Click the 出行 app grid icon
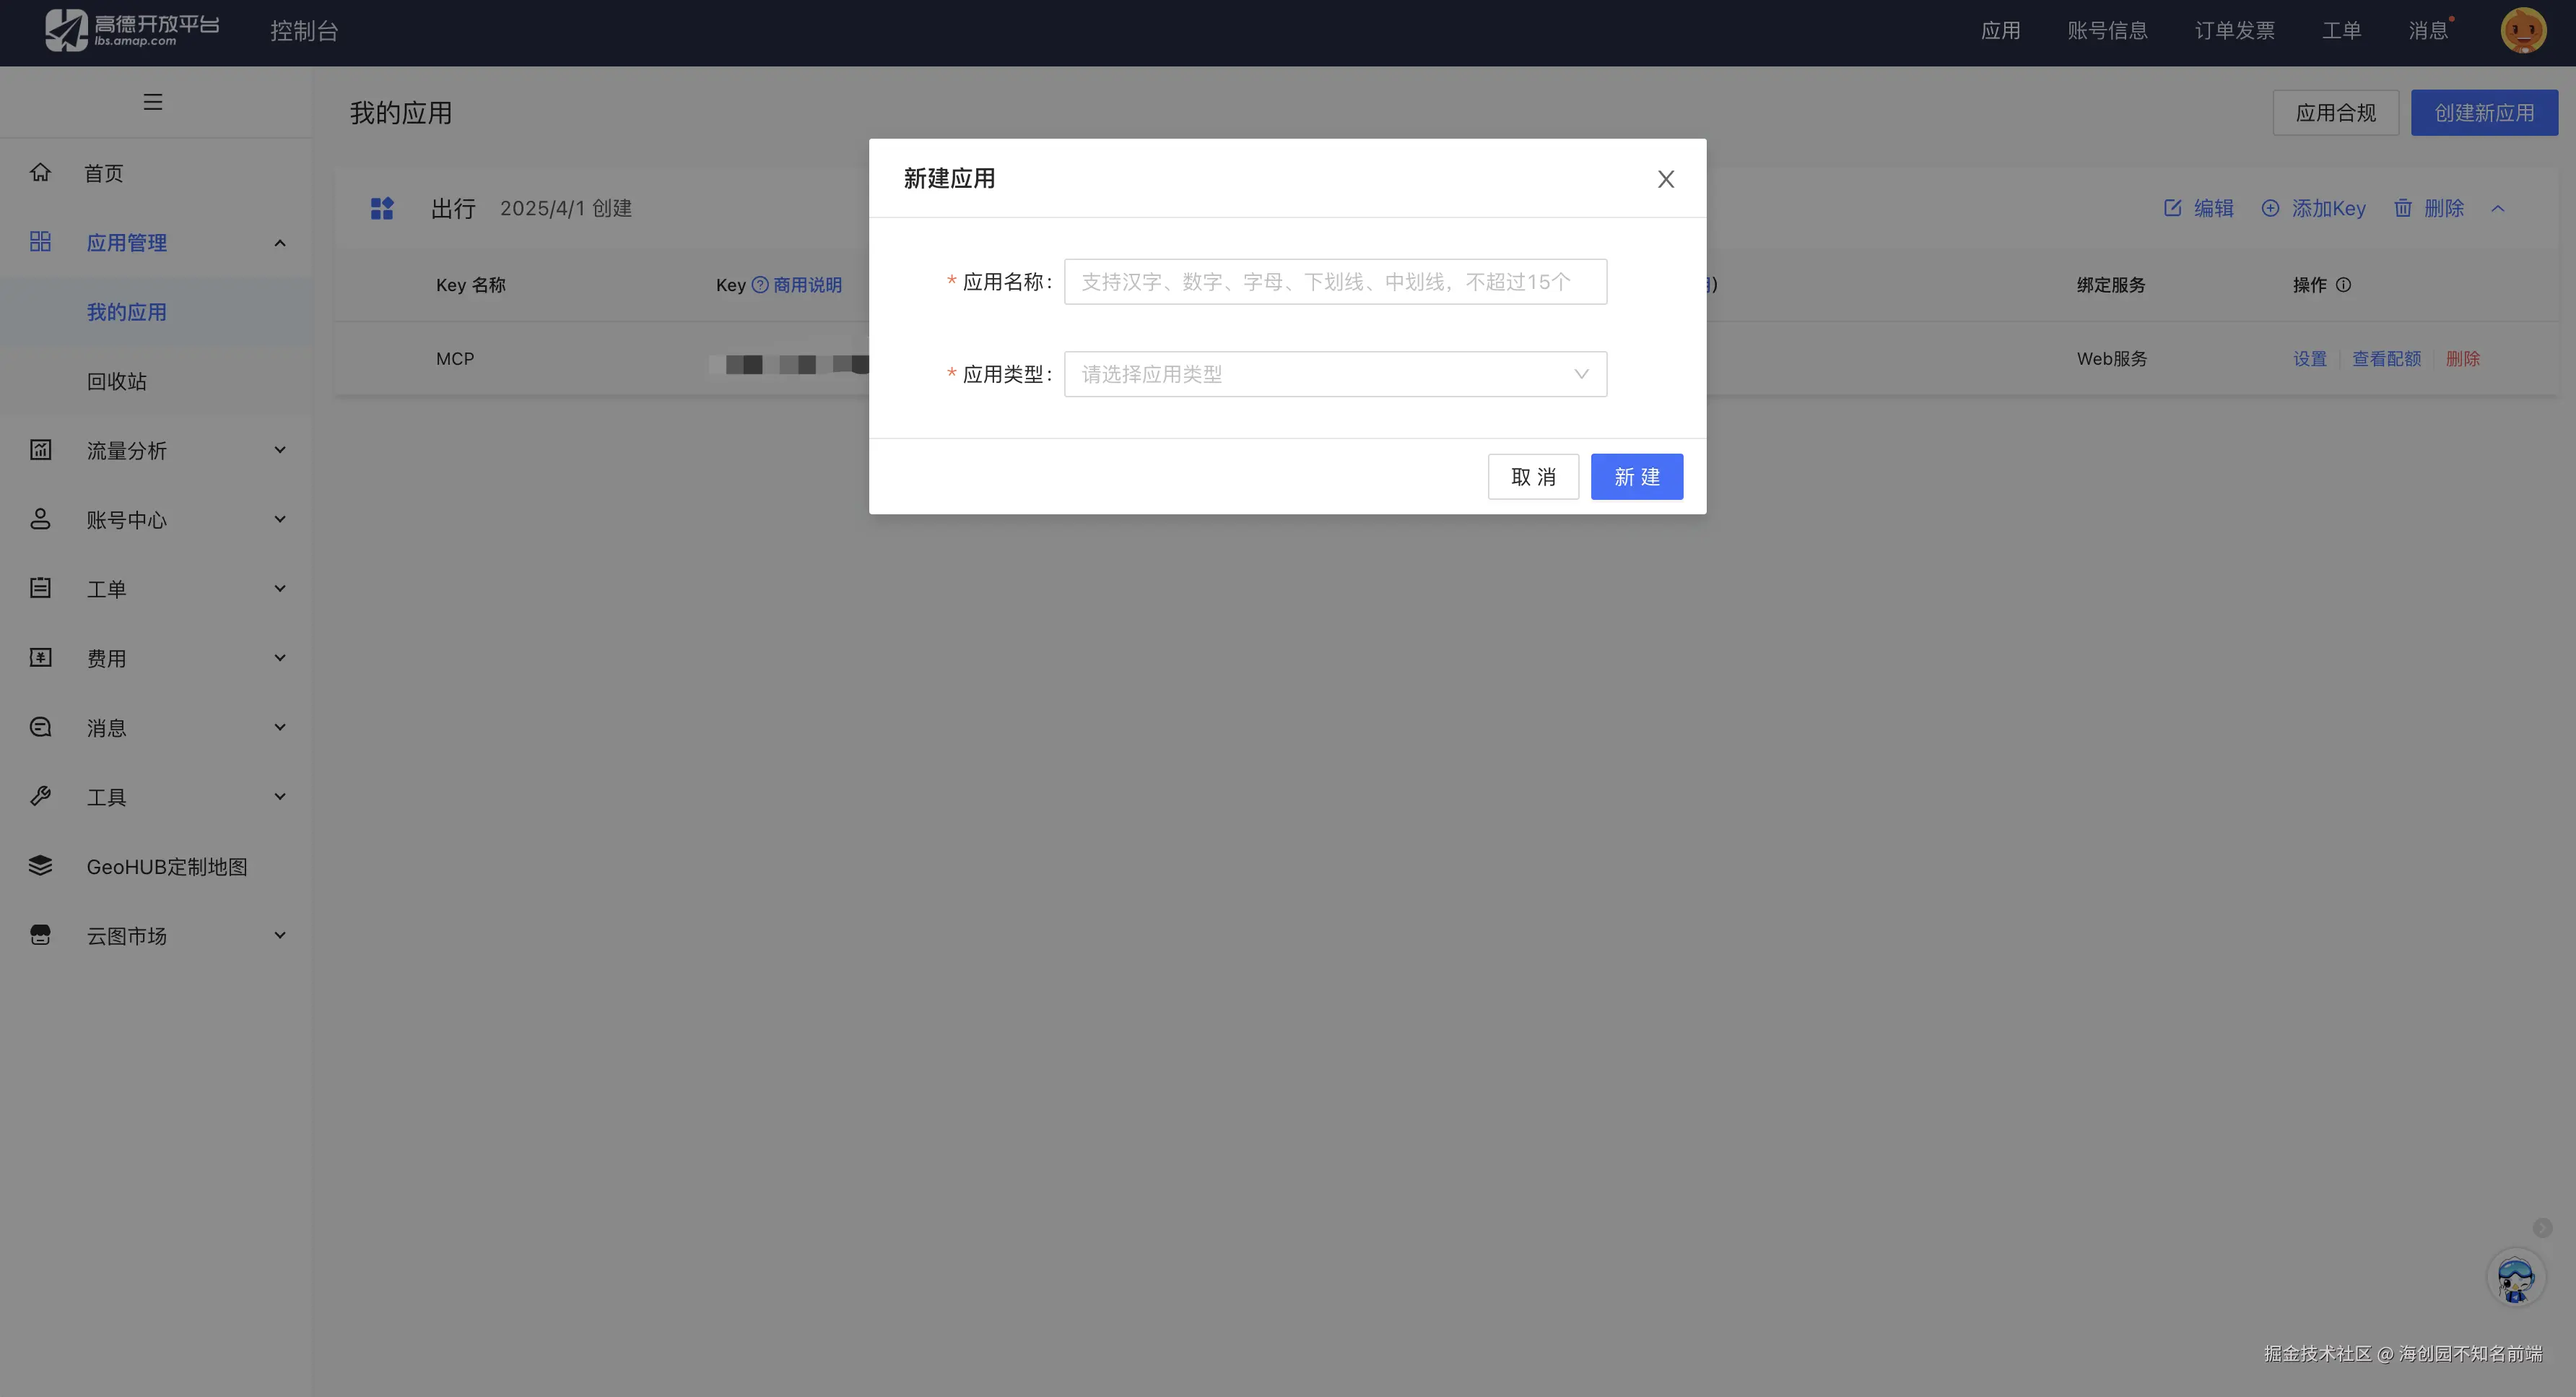Viewport: 2576px width, 1397px height. 382,208
